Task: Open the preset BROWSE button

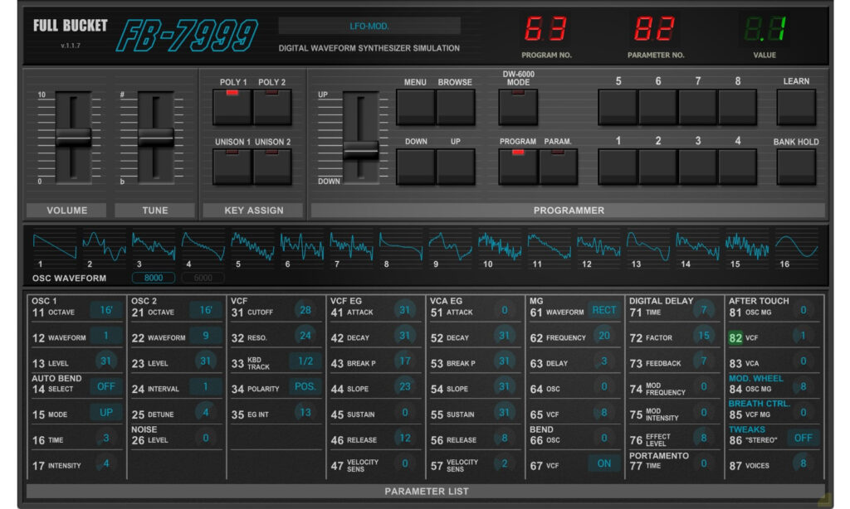Action: (456, 107)
